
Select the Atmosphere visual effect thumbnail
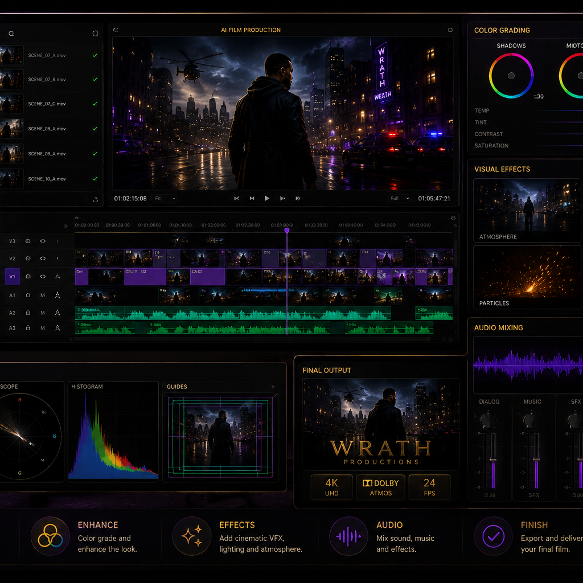(527, 211)
